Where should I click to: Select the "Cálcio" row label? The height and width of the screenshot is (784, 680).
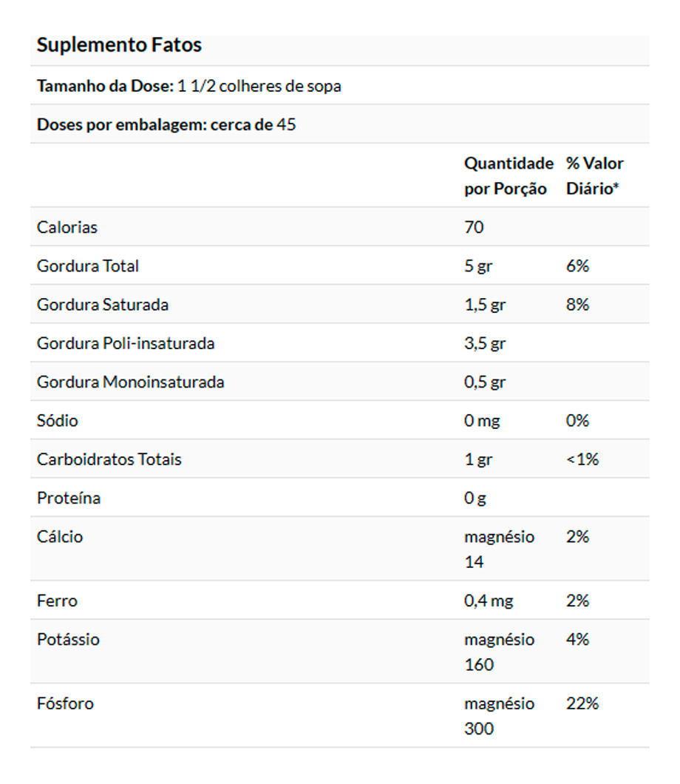coord(60,537)
